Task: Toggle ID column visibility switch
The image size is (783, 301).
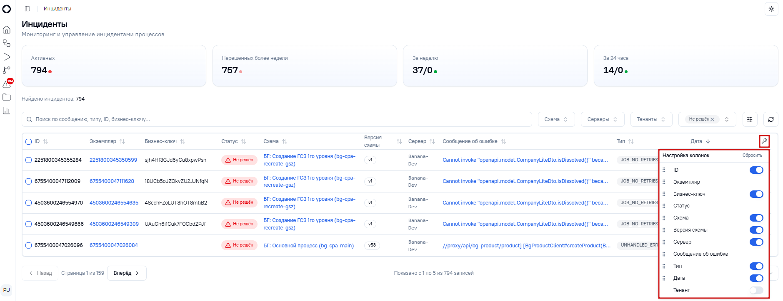Action: 756,170
